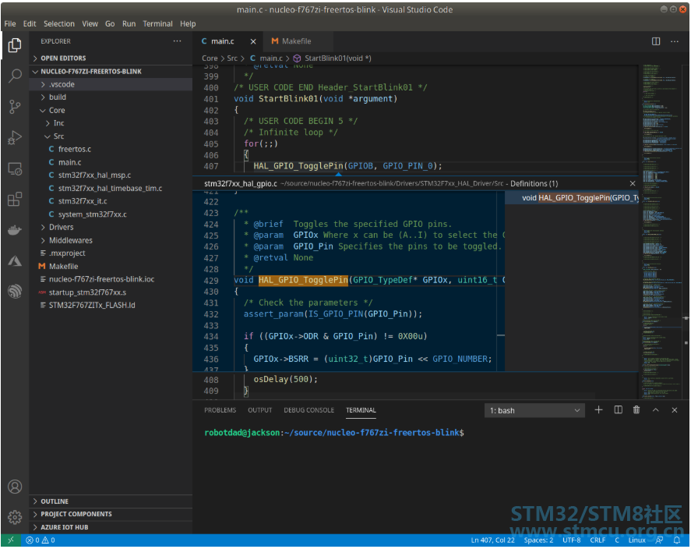Screen dimensions: 691x549
Task: Open freertos.c in the explorer
Action: pos(111,149)
